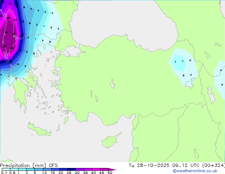The image size is (225, 174).
Task: Pick the 1–2 mm legend swatch
Action: pyautogui.click(x=22, y=169)
